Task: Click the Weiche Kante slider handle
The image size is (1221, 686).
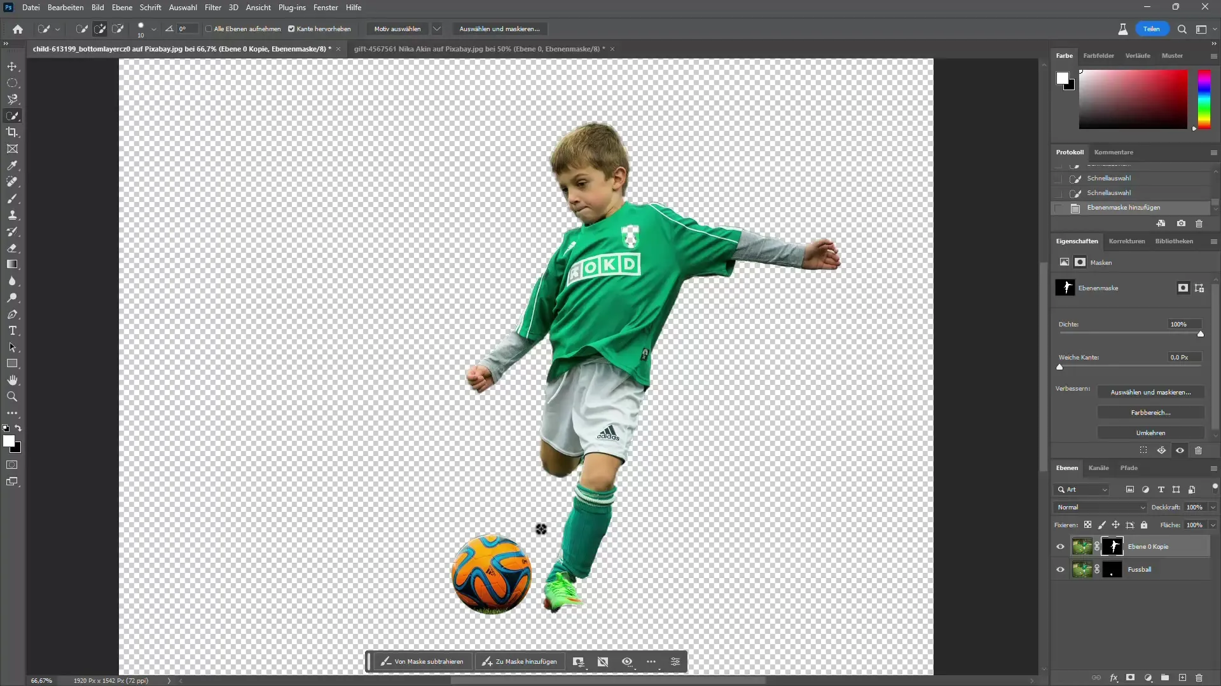Action: tap(1059, 367)
